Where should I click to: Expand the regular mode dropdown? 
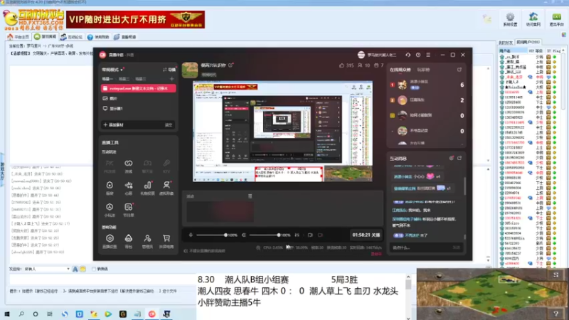tap(113, 70)
